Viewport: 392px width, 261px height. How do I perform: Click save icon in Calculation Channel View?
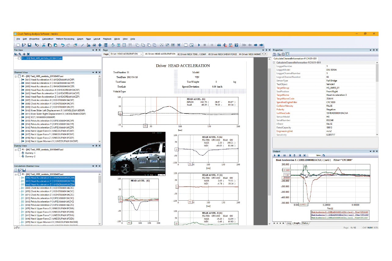point(24,170)
